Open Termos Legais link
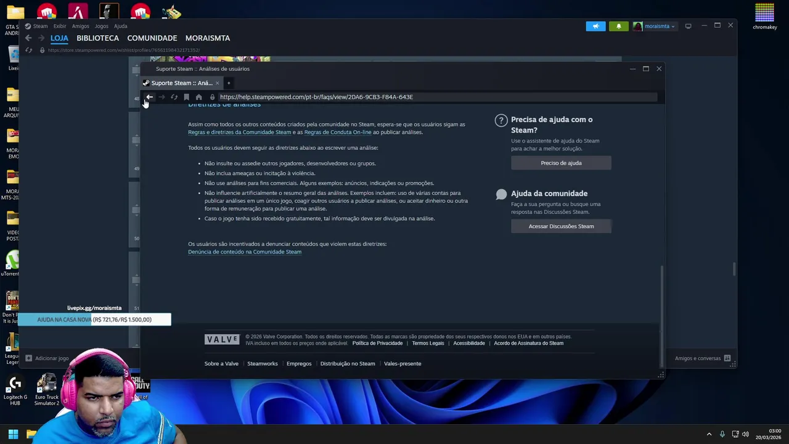The width and height of the screenshot is (789, 444). click(x=428, y=343)
